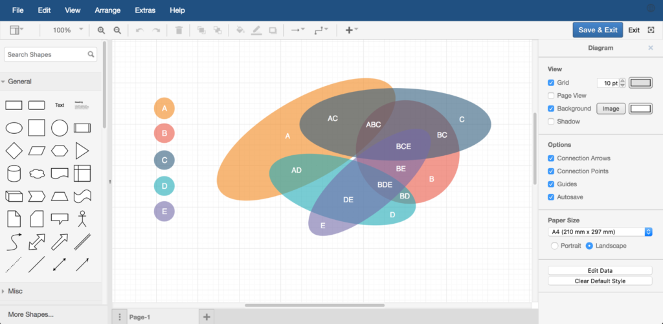Open the 100% zoom dropdown
This screenshot has width=663, height=324.
point(67,30)
